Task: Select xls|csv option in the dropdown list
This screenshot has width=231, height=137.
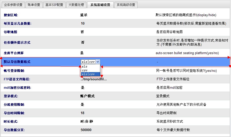Action: click(88, 74)
